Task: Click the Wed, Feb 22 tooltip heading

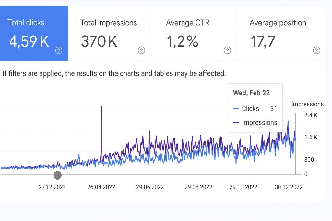Action: click(x=251, y=93)
